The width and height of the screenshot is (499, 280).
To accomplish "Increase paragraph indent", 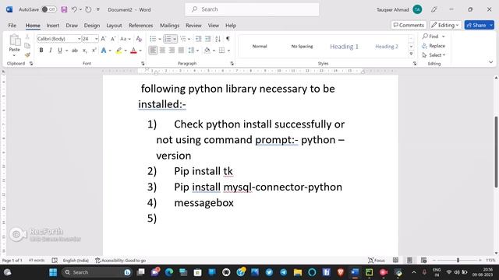I will [x=208, y=39].
